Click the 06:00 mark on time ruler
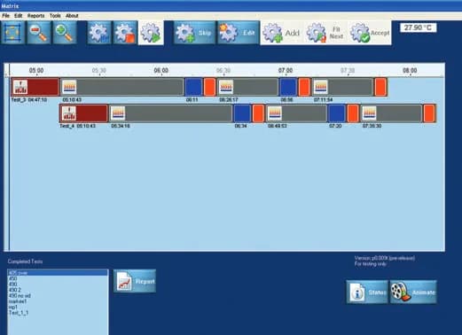The width and height of the screenshot is (462, 335). 161,70
